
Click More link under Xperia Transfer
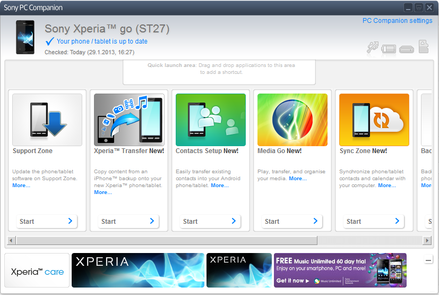[x=103, y=192]
